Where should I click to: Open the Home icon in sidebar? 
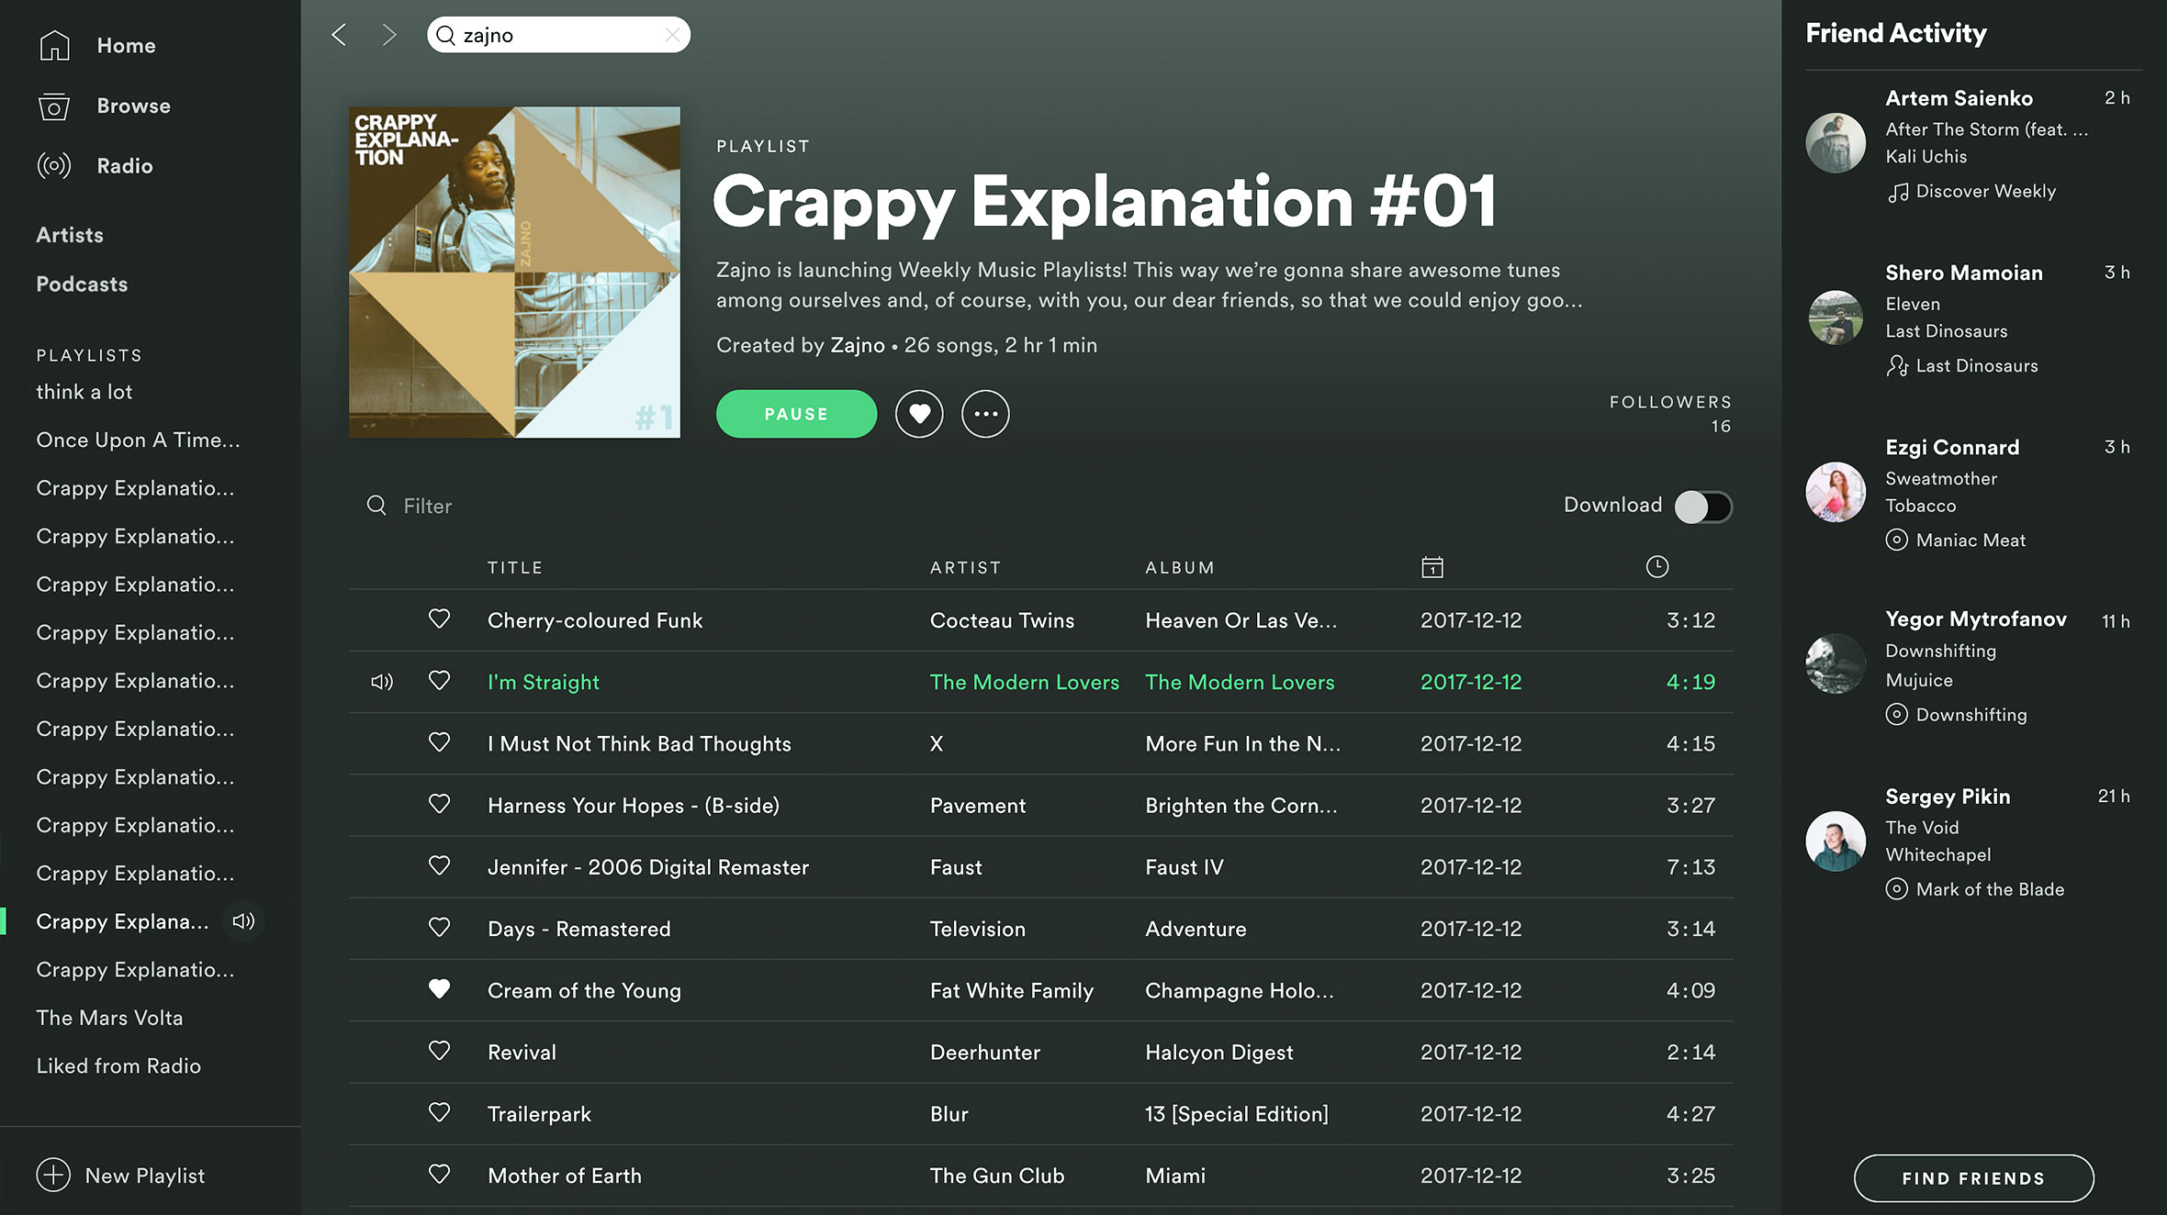tap(54, 45)
